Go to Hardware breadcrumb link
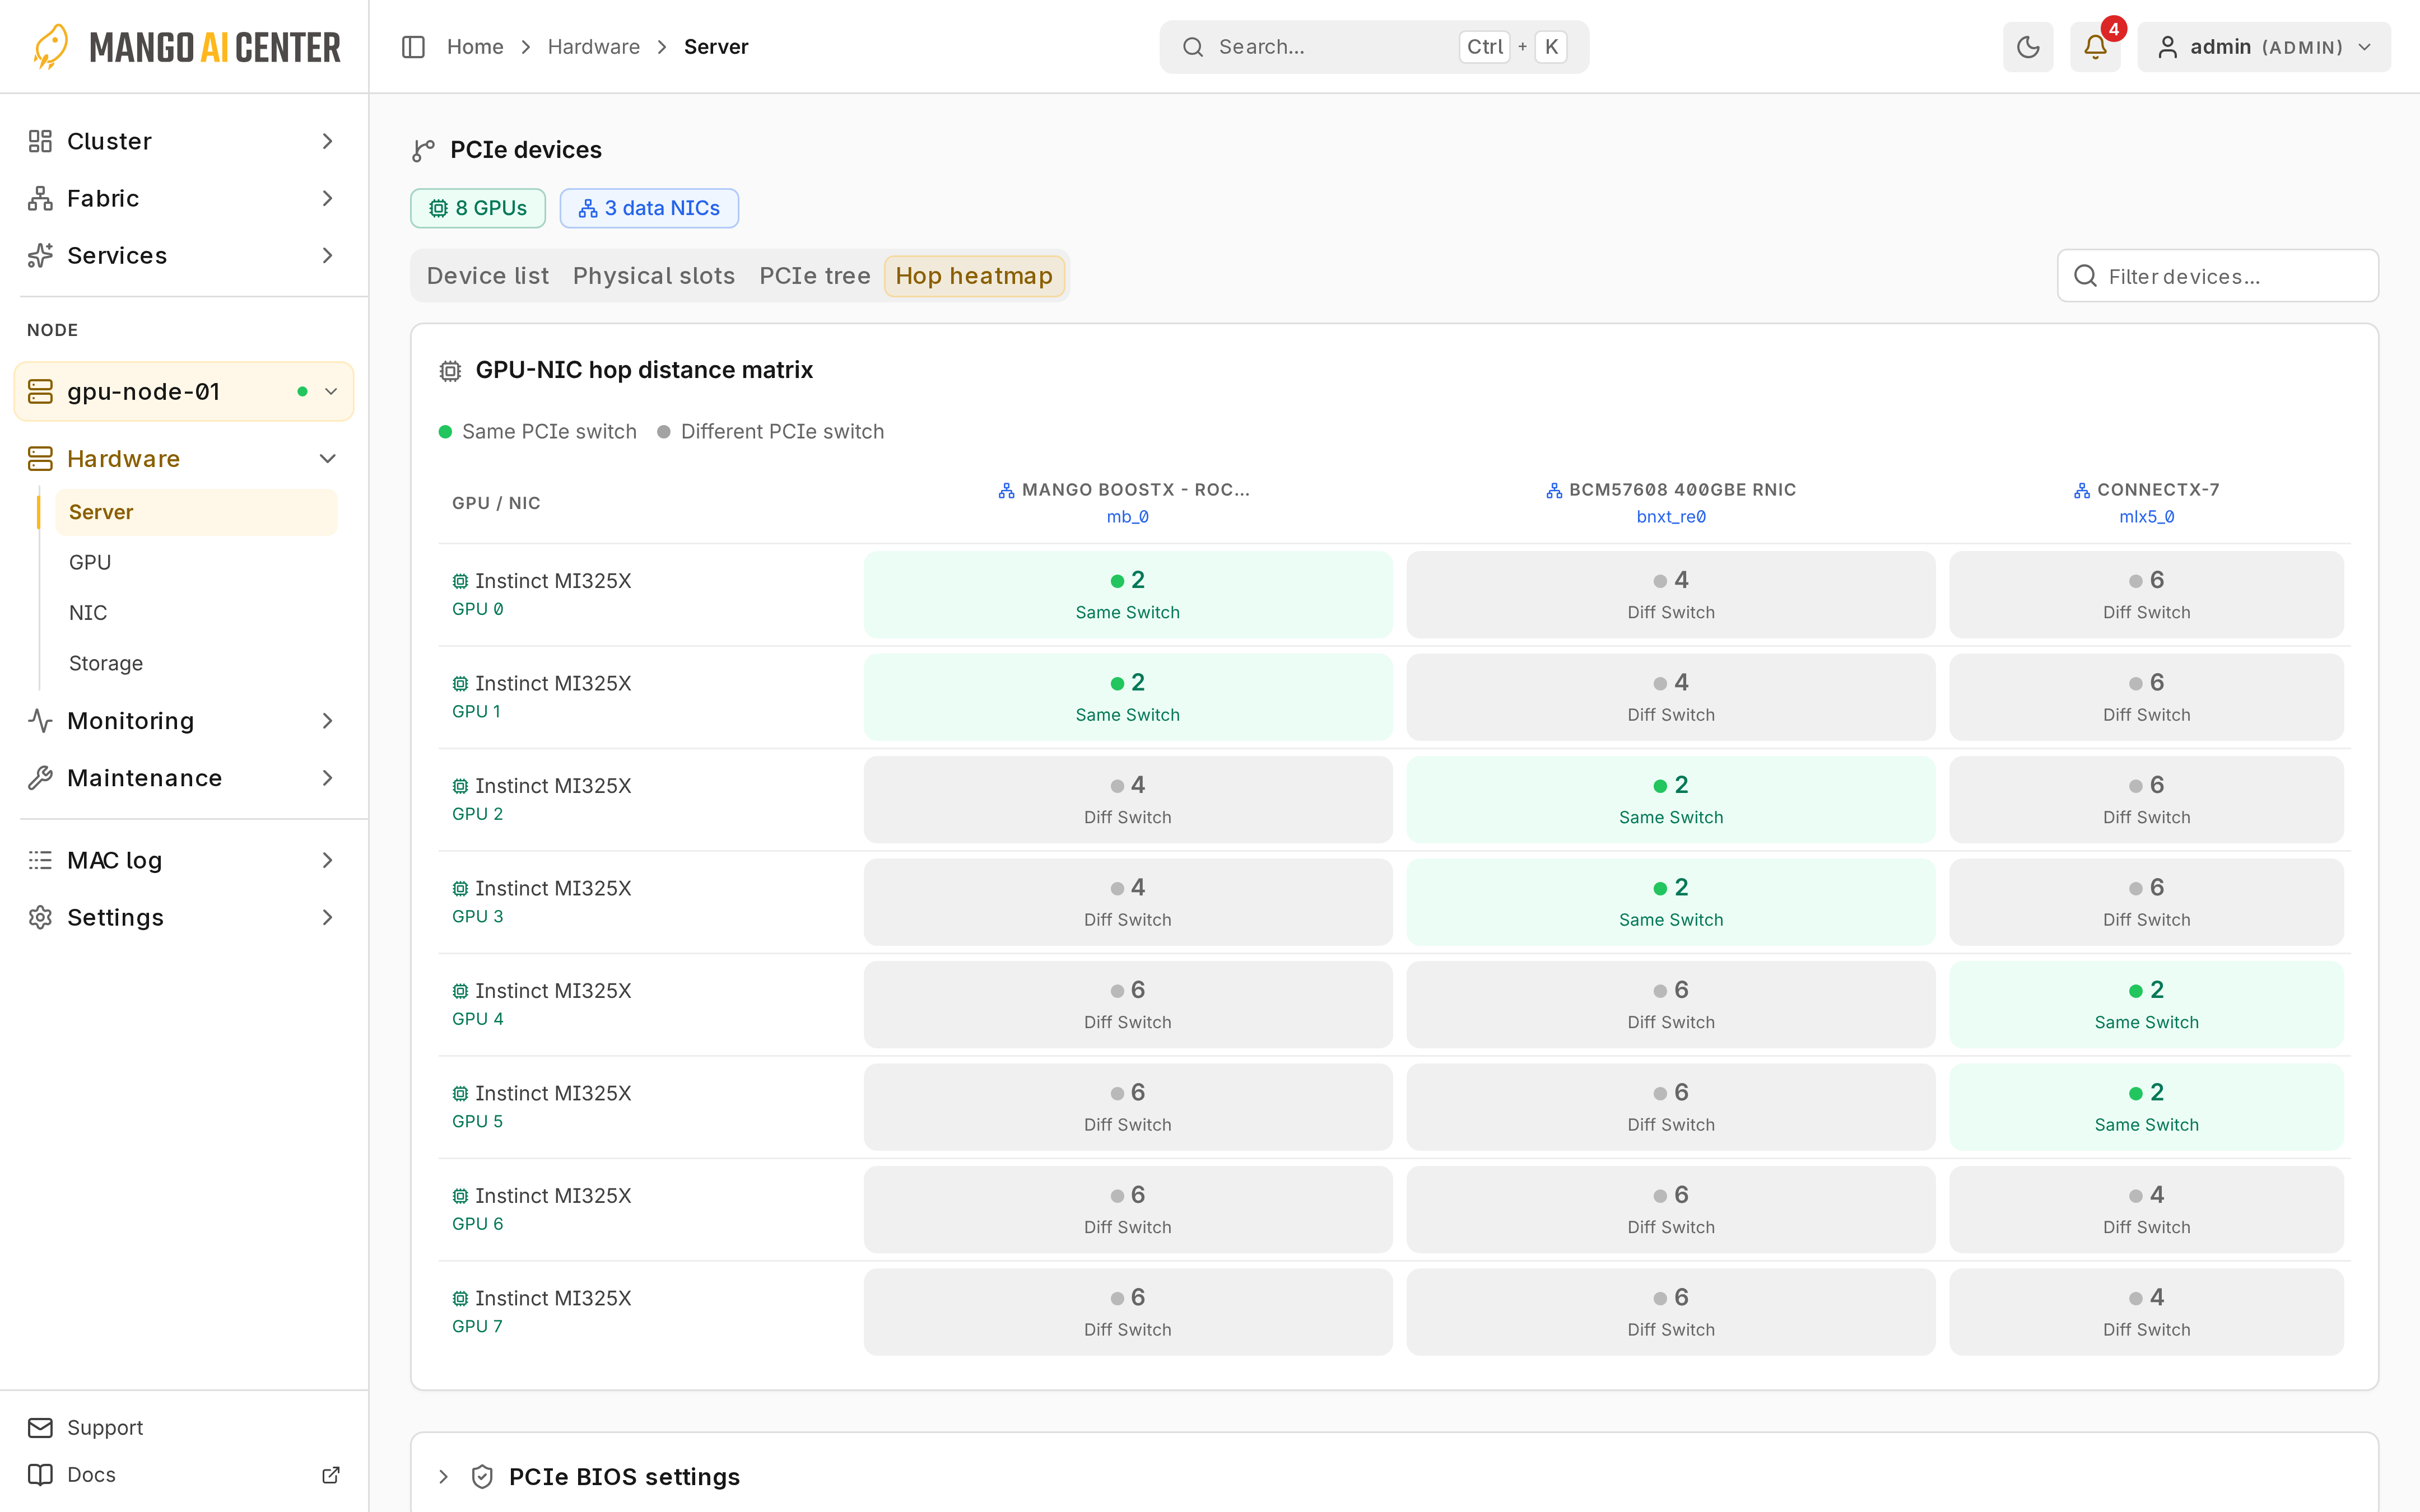Viewport: 2420px width, 1512px height. (x=594, y=47)
